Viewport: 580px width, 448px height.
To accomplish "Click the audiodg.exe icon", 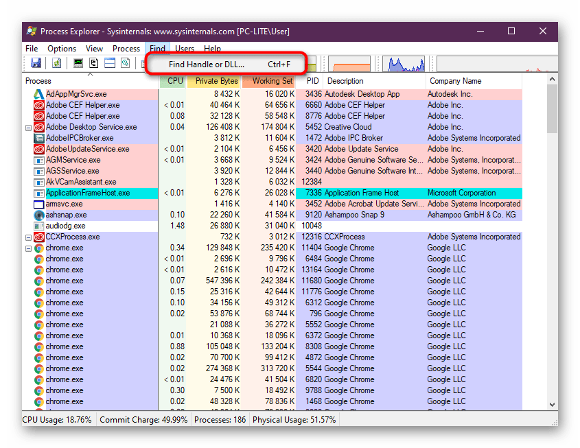I will click(39, 226).
